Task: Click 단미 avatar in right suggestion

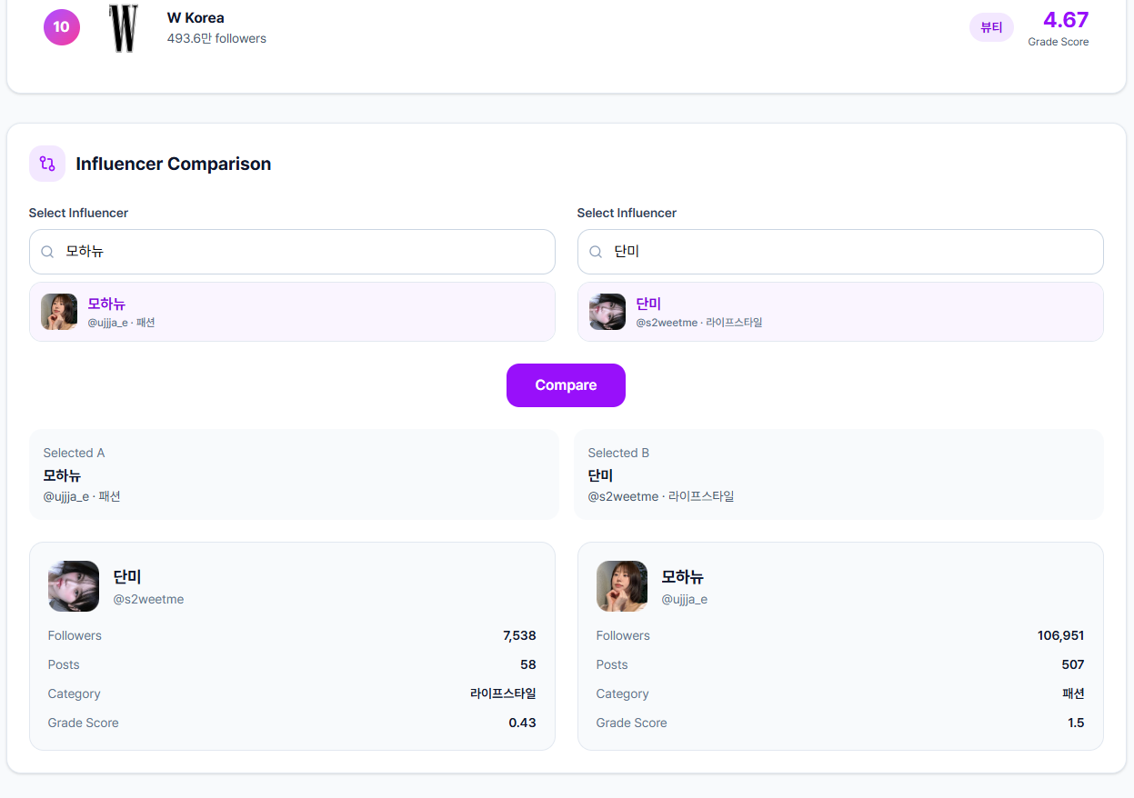Action: tap(607, 312)
